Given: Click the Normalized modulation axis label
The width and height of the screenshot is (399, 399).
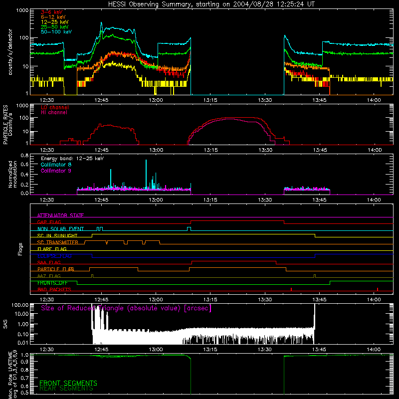Looking at the screenshot, I should click(x=12, y=174).
